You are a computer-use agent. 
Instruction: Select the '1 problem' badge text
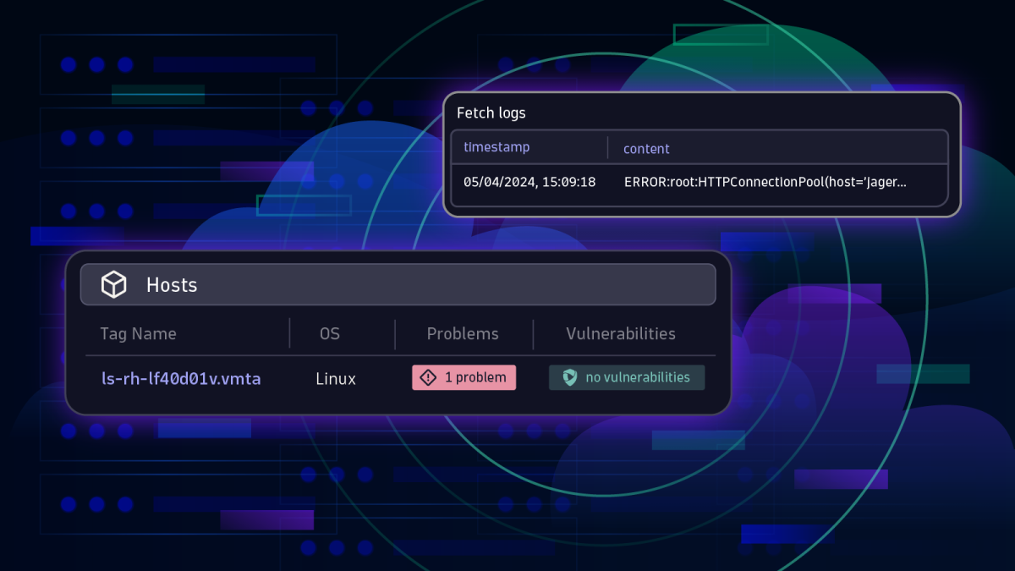475,377
